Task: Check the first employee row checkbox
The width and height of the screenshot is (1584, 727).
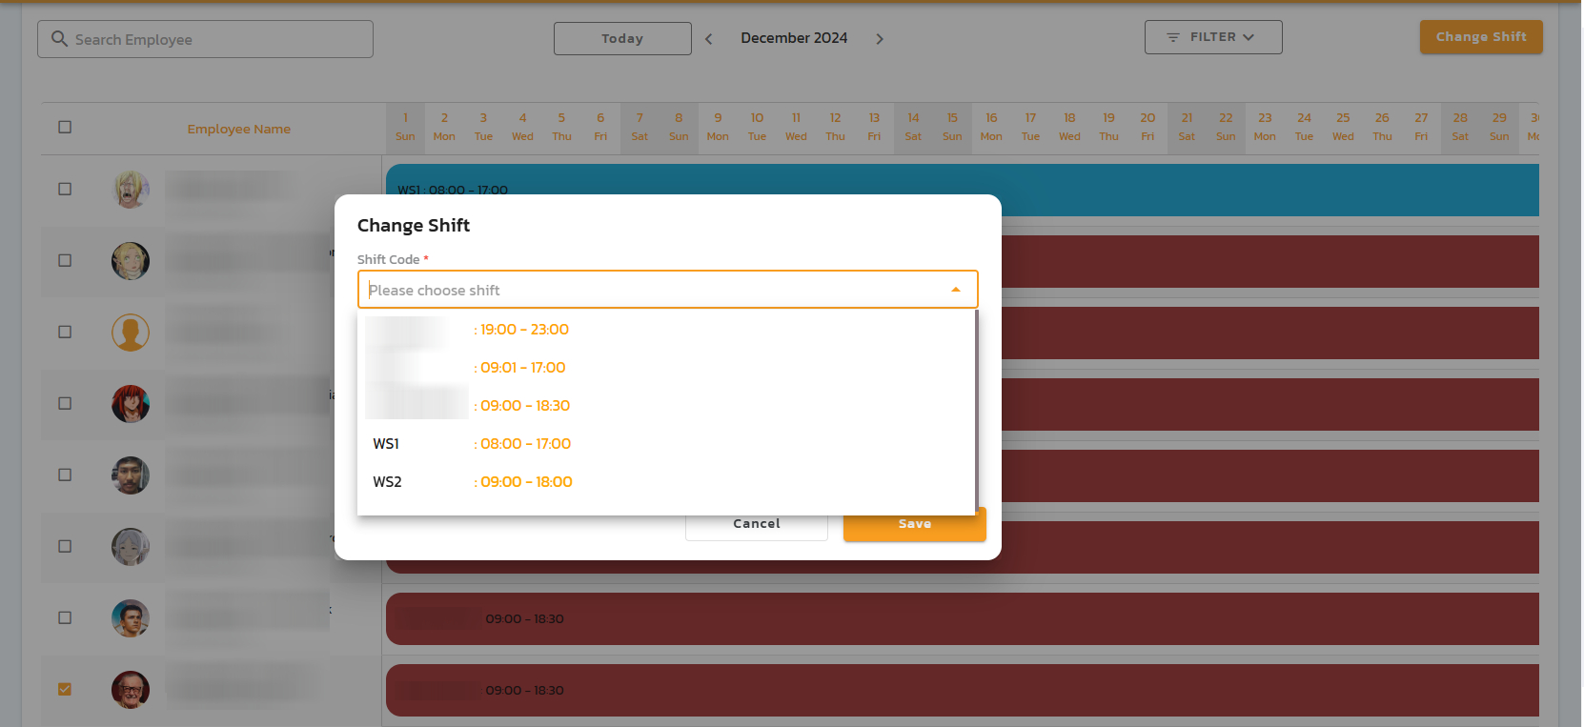Action: (x=65, y=189)
